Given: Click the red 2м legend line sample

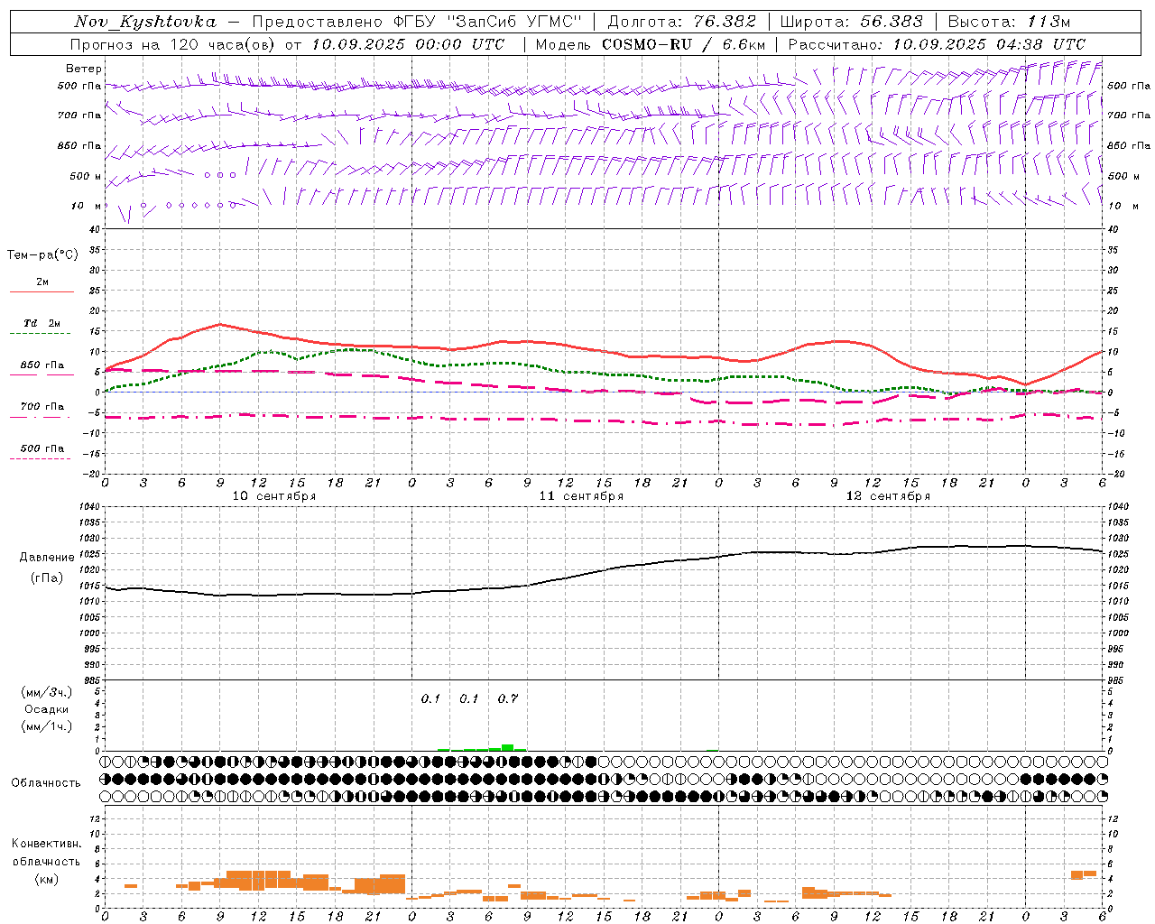Looking at the screenshot, I should pos(42,292).
